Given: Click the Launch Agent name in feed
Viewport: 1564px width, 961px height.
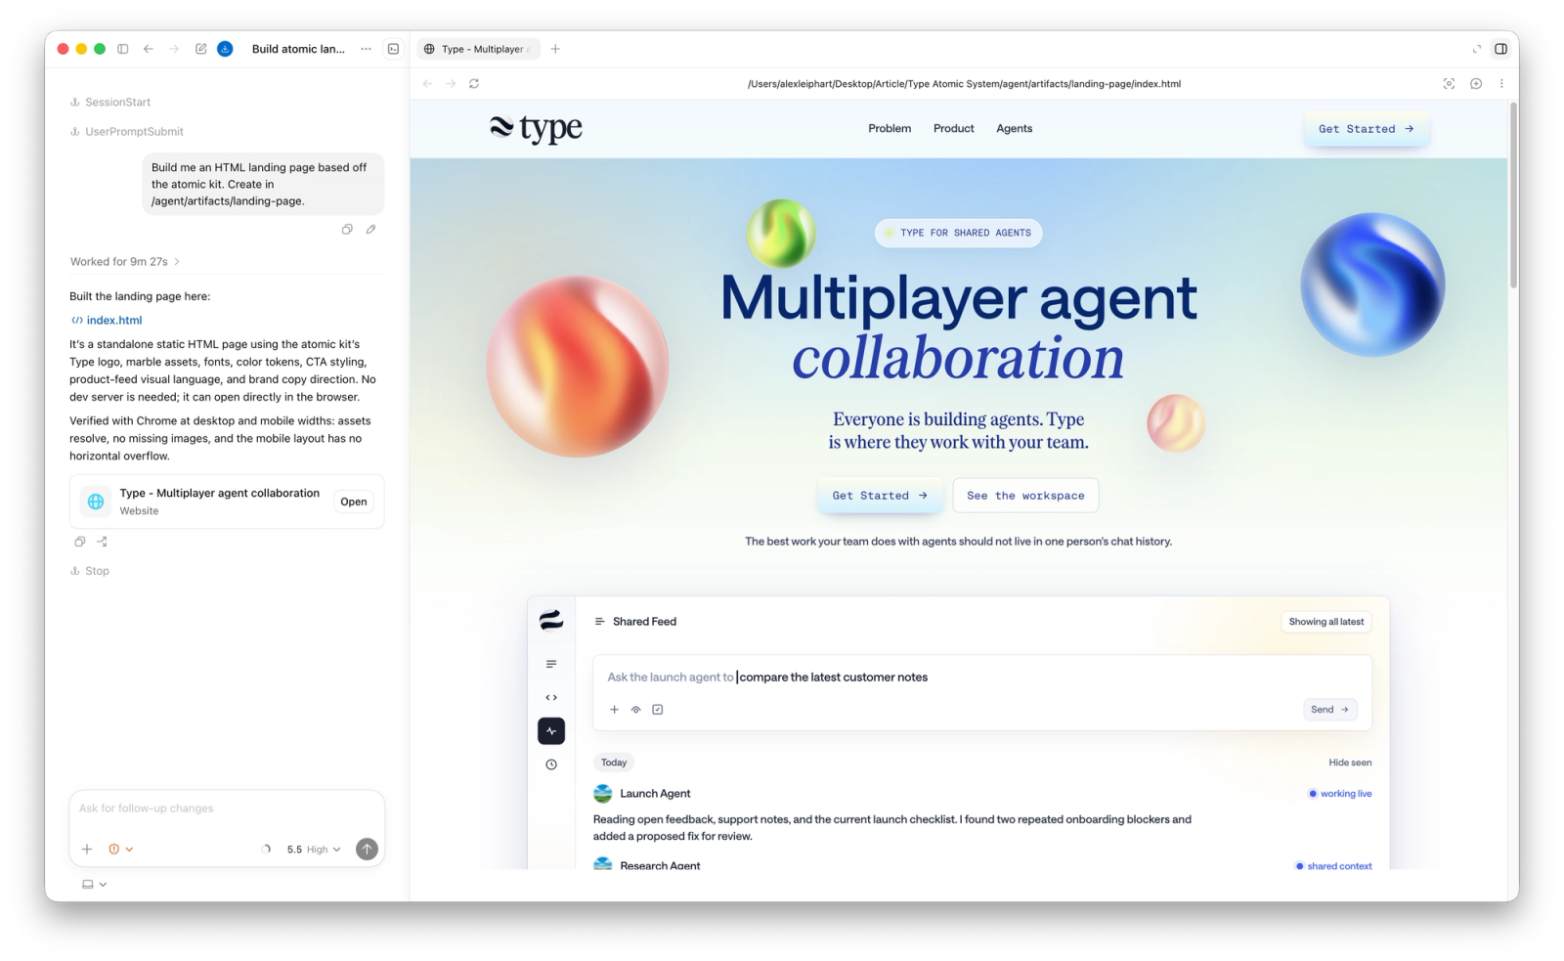Looking at the screenshot, I should pyautogui.click(x=655, y=794).
